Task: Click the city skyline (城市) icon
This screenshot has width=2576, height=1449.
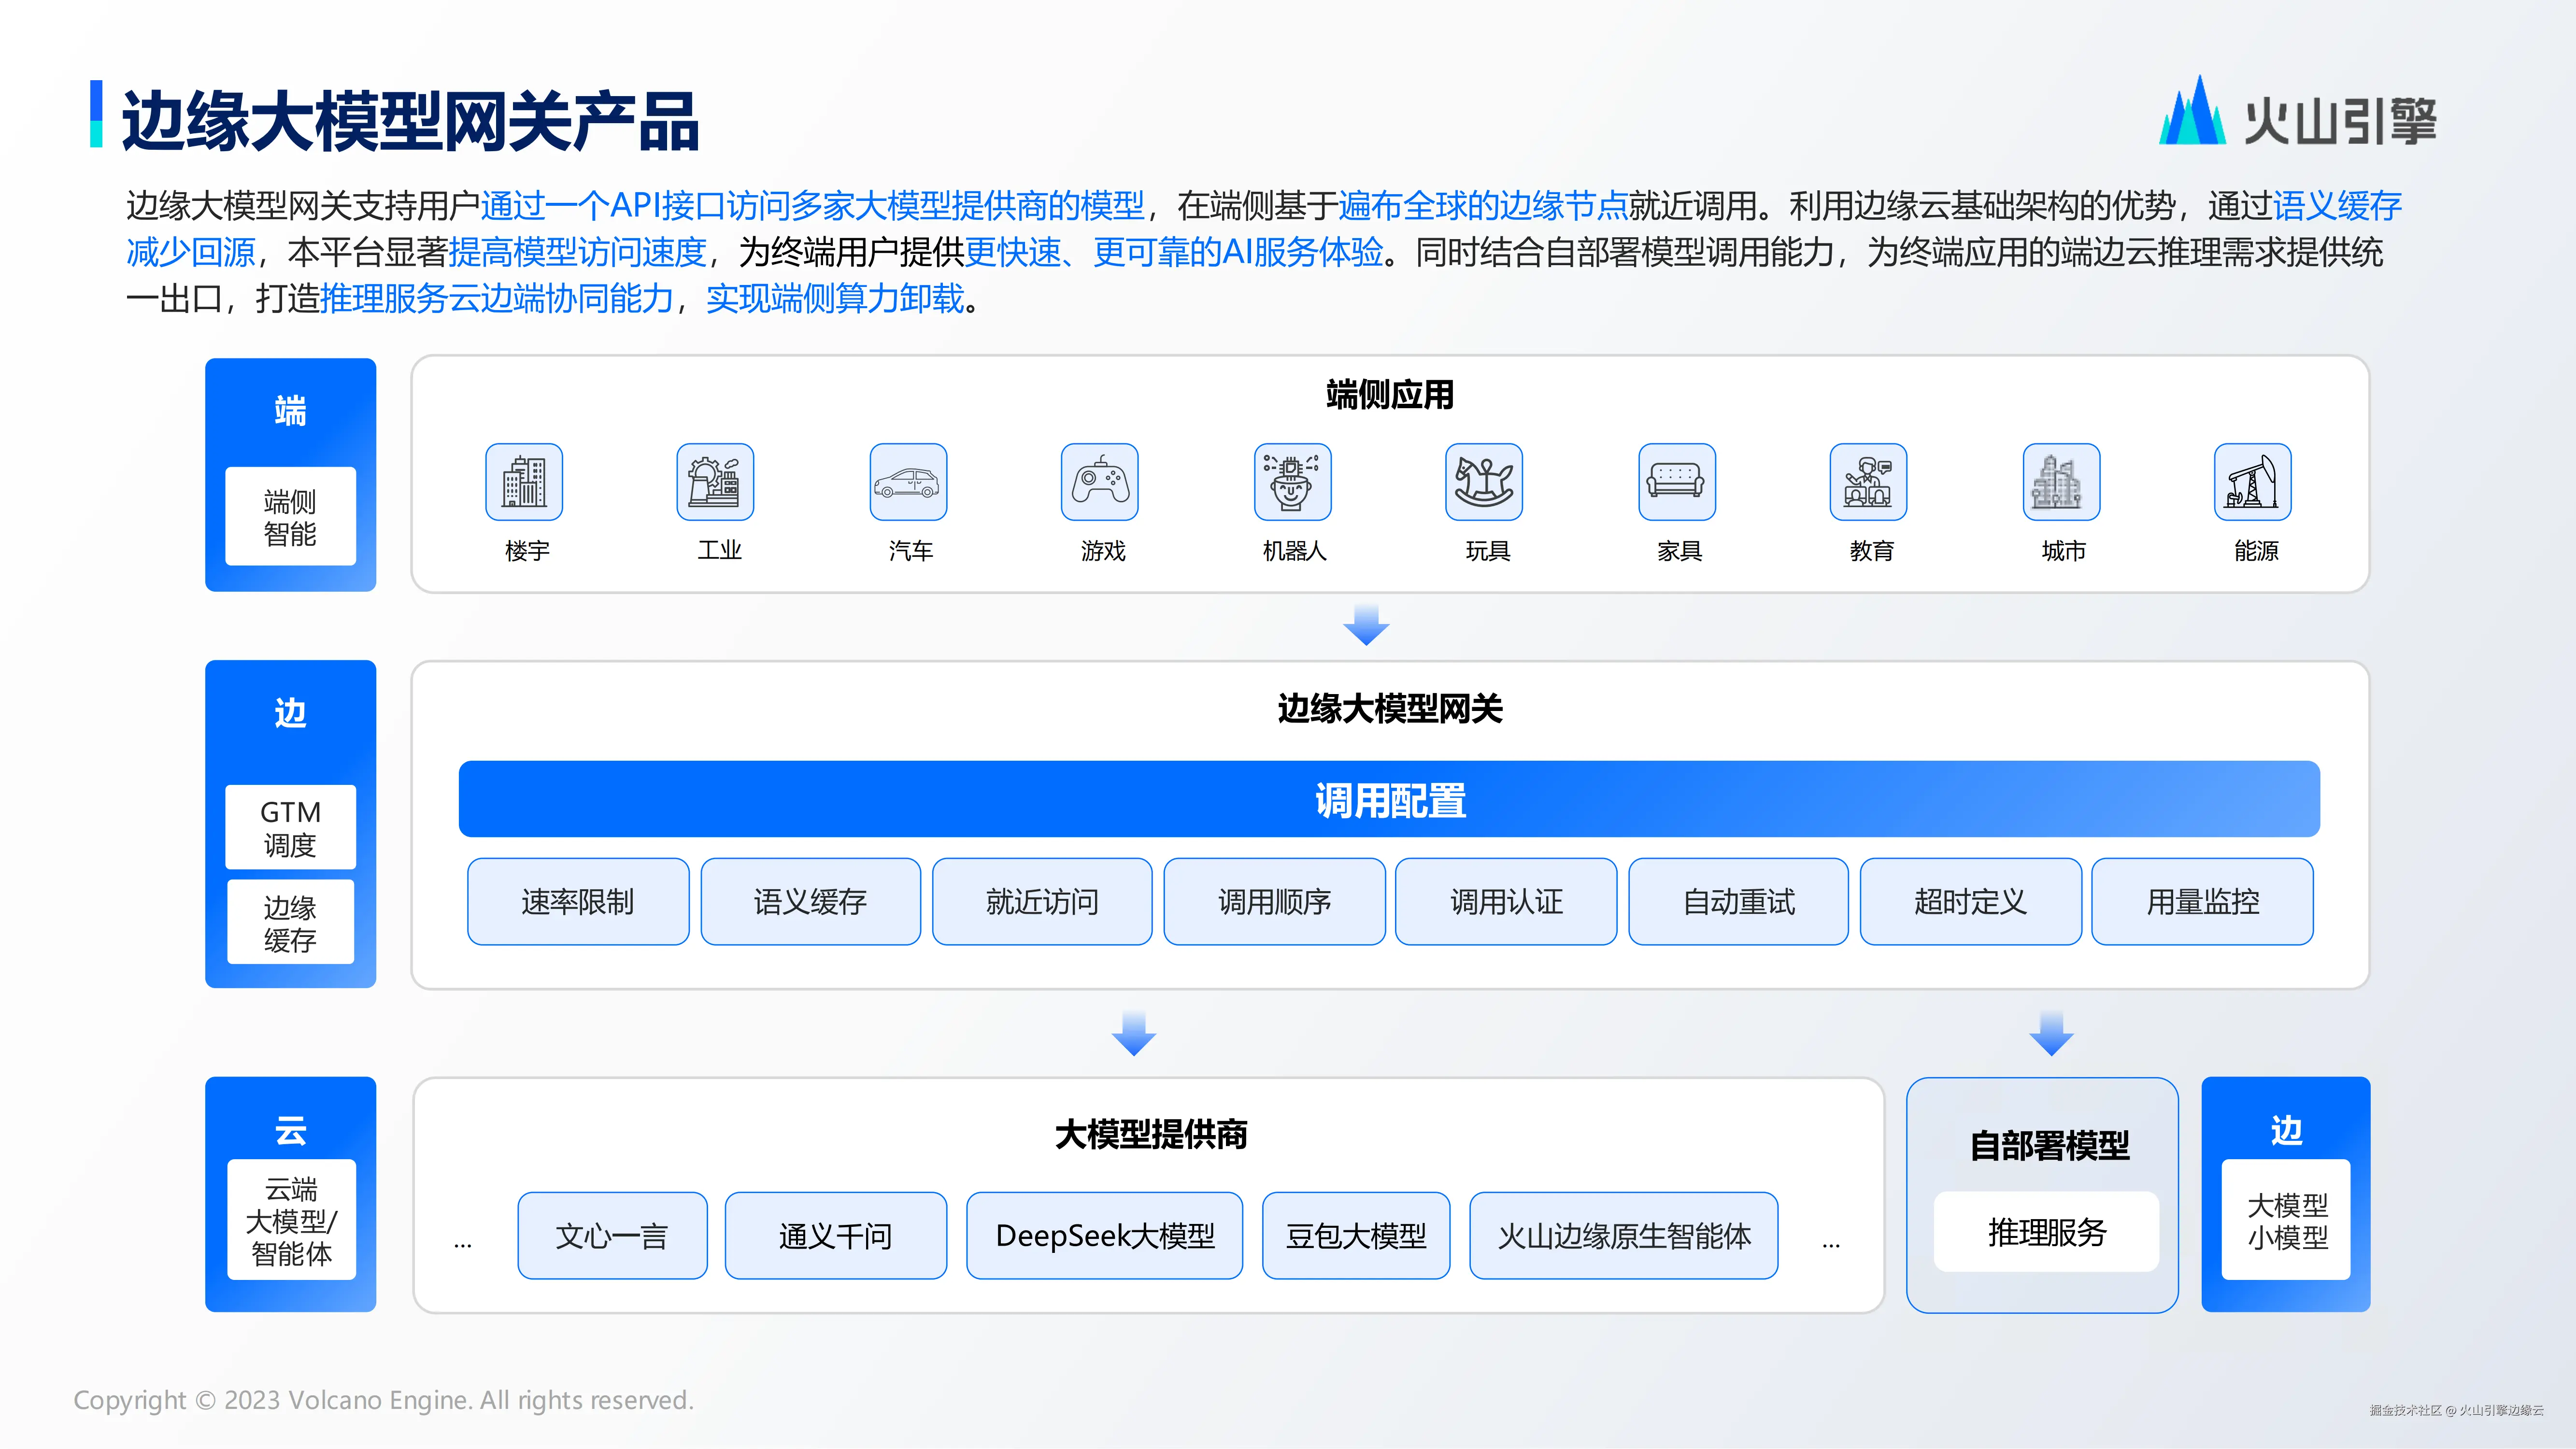Action: 2061,482
